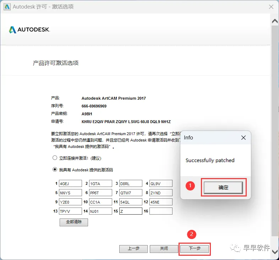This screenshot has height=260, width=279.
Task: Click activation field 8 containing 2YND
Action: pos(161,193)
